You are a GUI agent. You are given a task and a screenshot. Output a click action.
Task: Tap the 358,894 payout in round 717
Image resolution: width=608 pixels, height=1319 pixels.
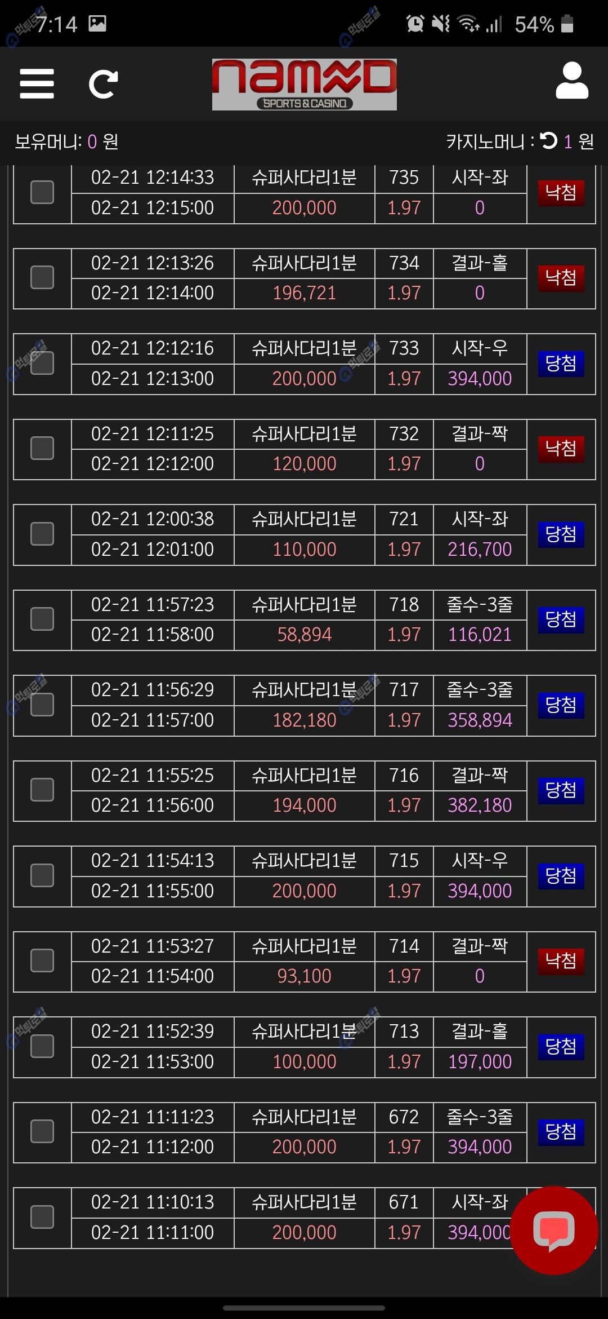point(480,720)
